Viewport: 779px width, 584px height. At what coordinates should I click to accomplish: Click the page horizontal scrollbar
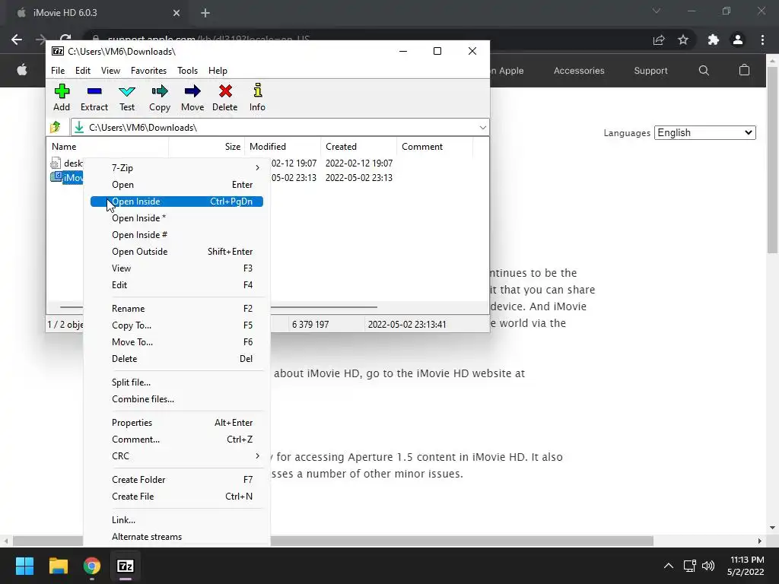click(333, 541)
